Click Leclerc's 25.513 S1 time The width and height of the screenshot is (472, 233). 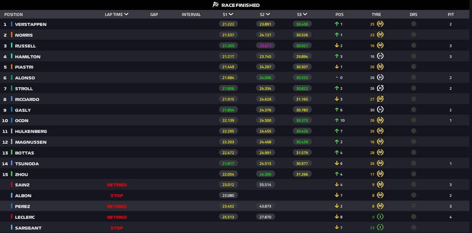click(x=228, y=217)
